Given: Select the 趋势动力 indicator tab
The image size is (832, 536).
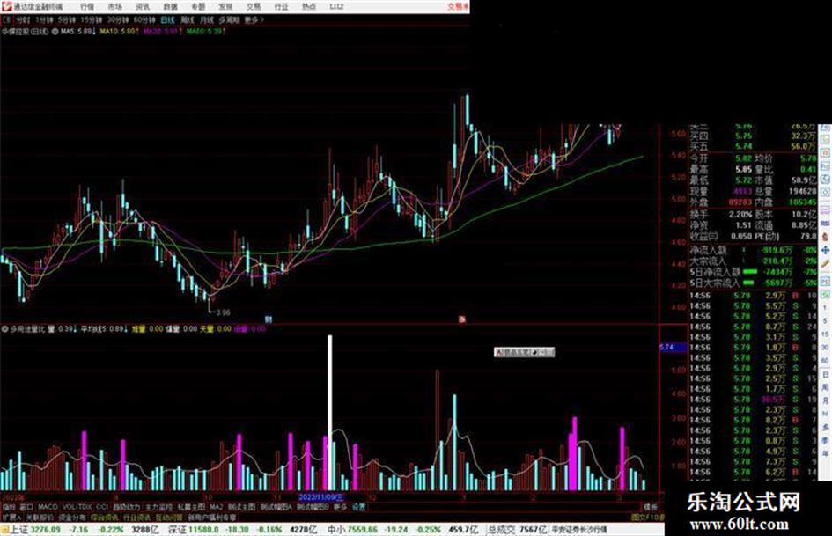Looking at the screenshot, I should [126, 507].
